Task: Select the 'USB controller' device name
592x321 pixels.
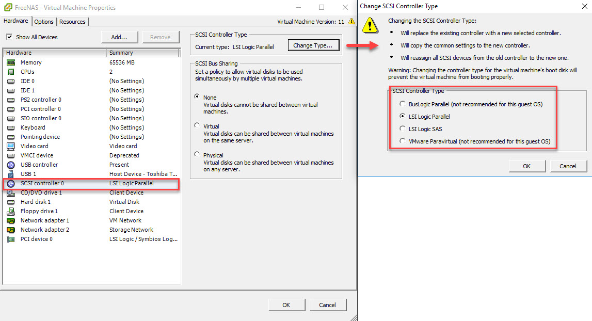Action: tap(39, 165)
